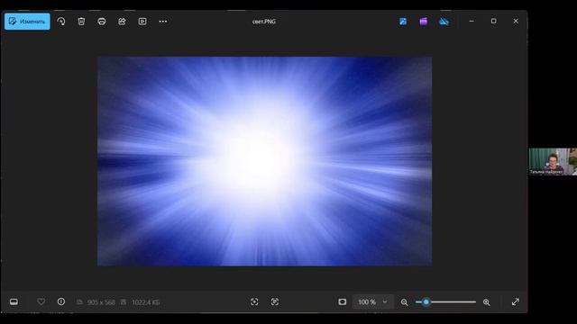Open the purple Clipchamp app icon
The height and width of the screenshot is (324, 577).
click(424, 22)
